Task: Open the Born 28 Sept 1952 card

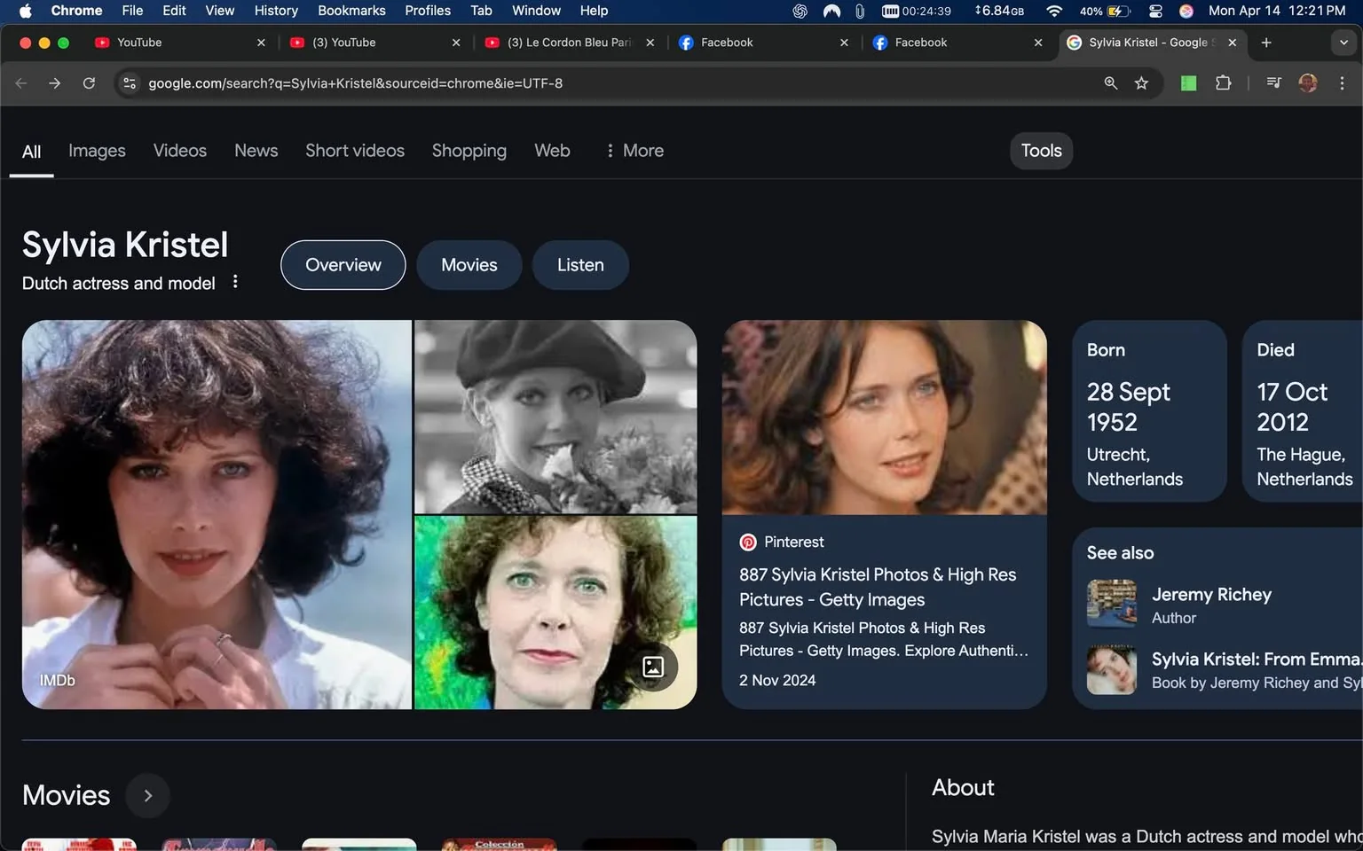Action: [1149, 411]
